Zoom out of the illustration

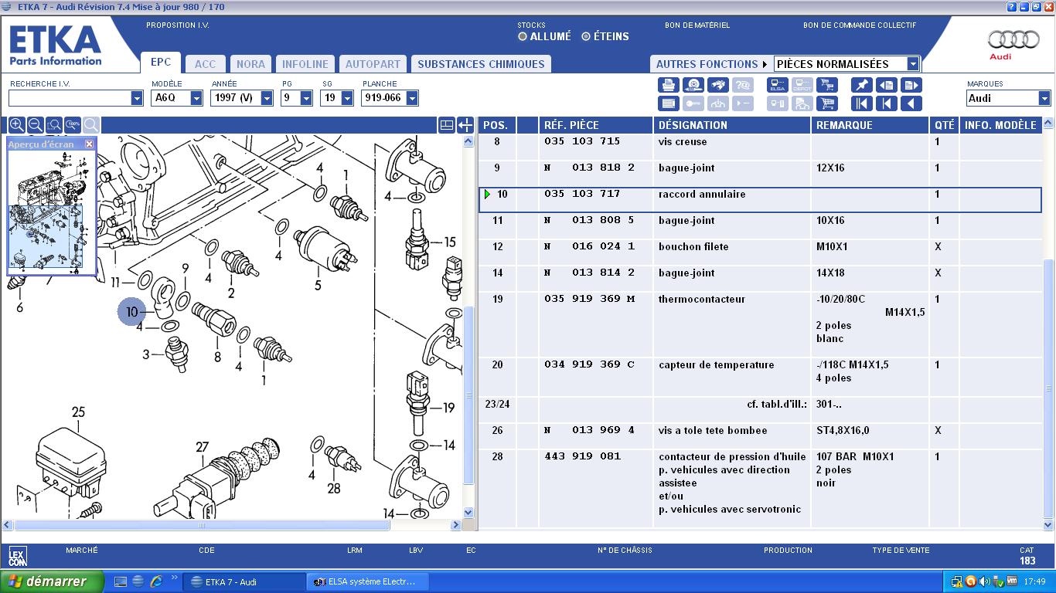pos(35,125)
